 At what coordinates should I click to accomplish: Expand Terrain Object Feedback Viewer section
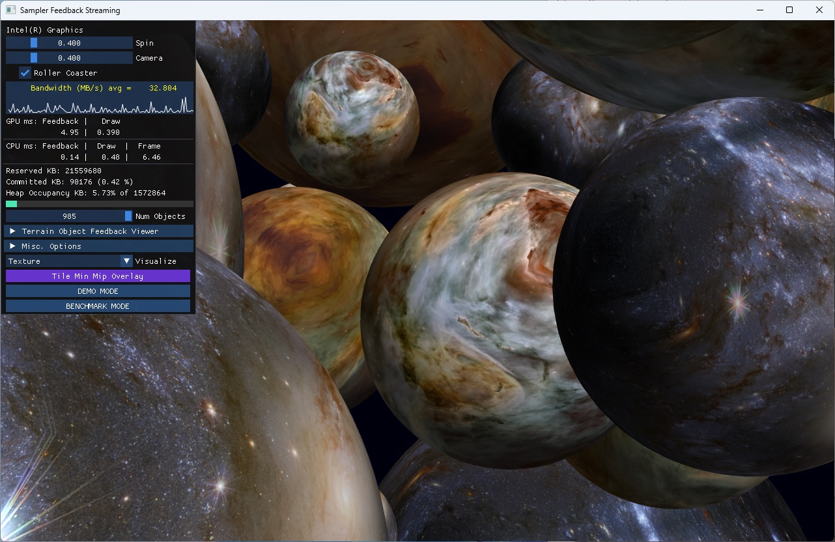coord(100,231)
